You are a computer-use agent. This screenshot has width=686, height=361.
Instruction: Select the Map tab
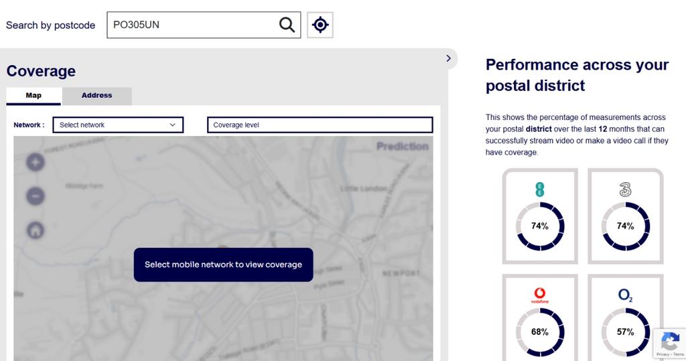(33, 95)
